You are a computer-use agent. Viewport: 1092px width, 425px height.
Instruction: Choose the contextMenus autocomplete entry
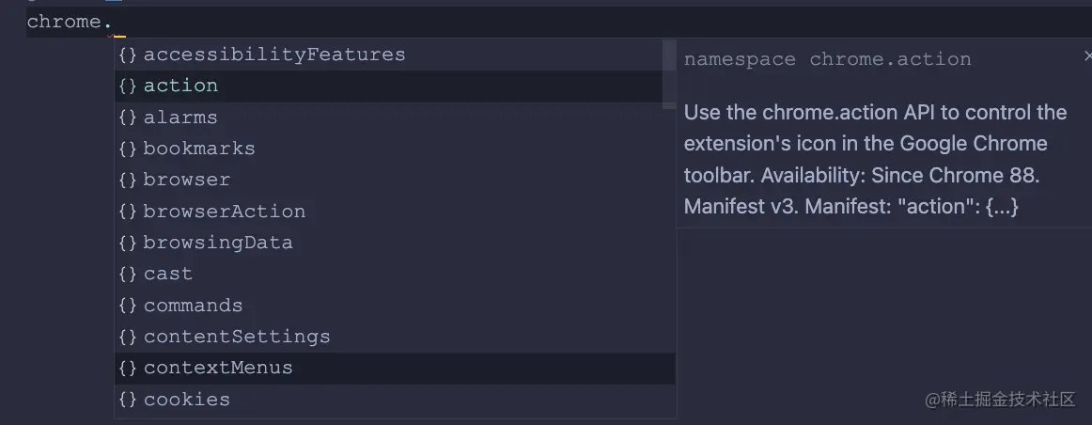pyautogui.click(x=218, y=368)
